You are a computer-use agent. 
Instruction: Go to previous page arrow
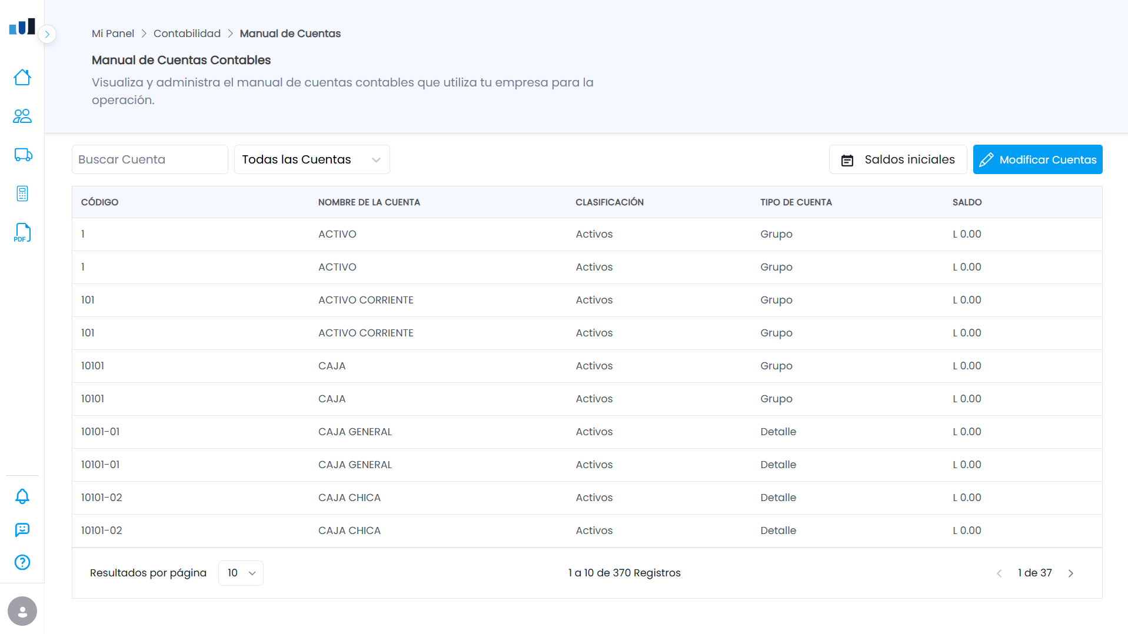pyautogui.click(x=999, y=573)
